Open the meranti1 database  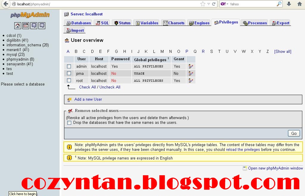click(18, 50)
